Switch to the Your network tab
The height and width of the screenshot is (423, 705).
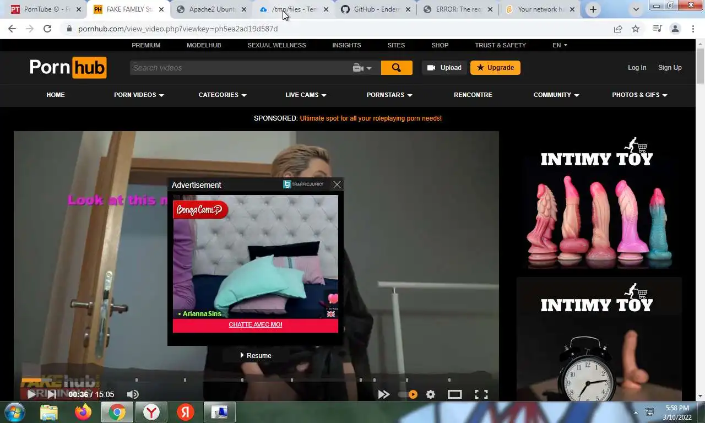tap(540, 9)
